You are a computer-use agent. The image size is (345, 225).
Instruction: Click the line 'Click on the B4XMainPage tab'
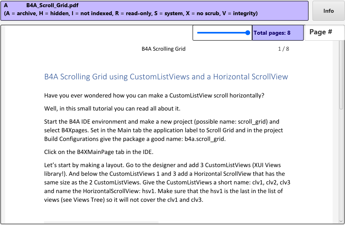(x=99, y=152)
